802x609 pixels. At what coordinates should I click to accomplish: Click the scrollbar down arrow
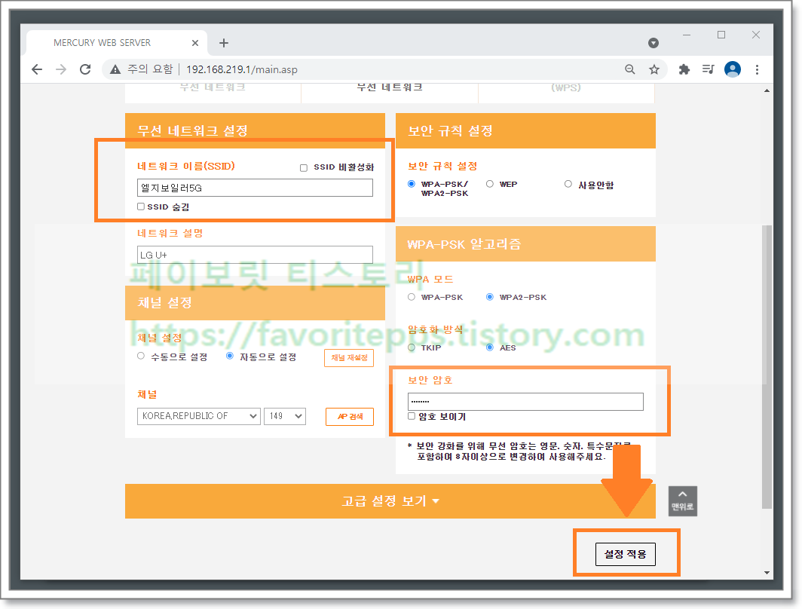(x=767, y=573)
